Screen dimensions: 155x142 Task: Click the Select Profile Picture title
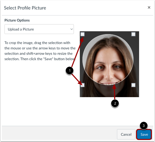click(x=25, y=8)
